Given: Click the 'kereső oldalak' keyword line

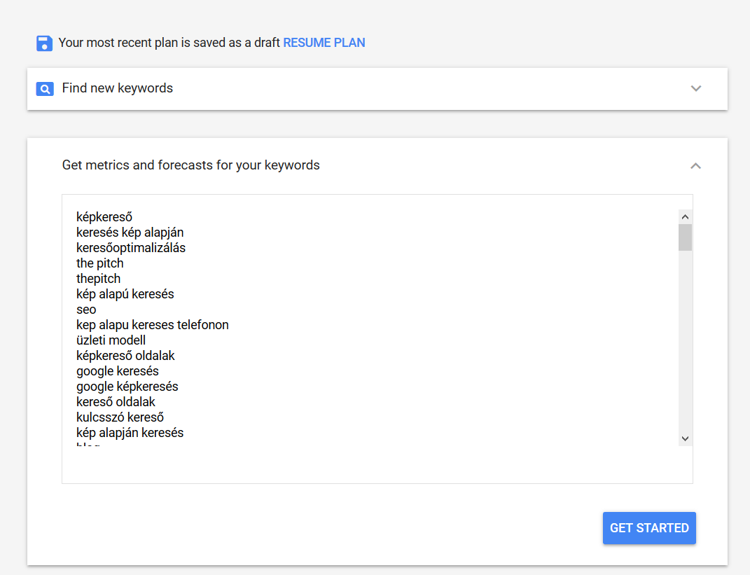Looking at the screenshot, I should 116,402.
